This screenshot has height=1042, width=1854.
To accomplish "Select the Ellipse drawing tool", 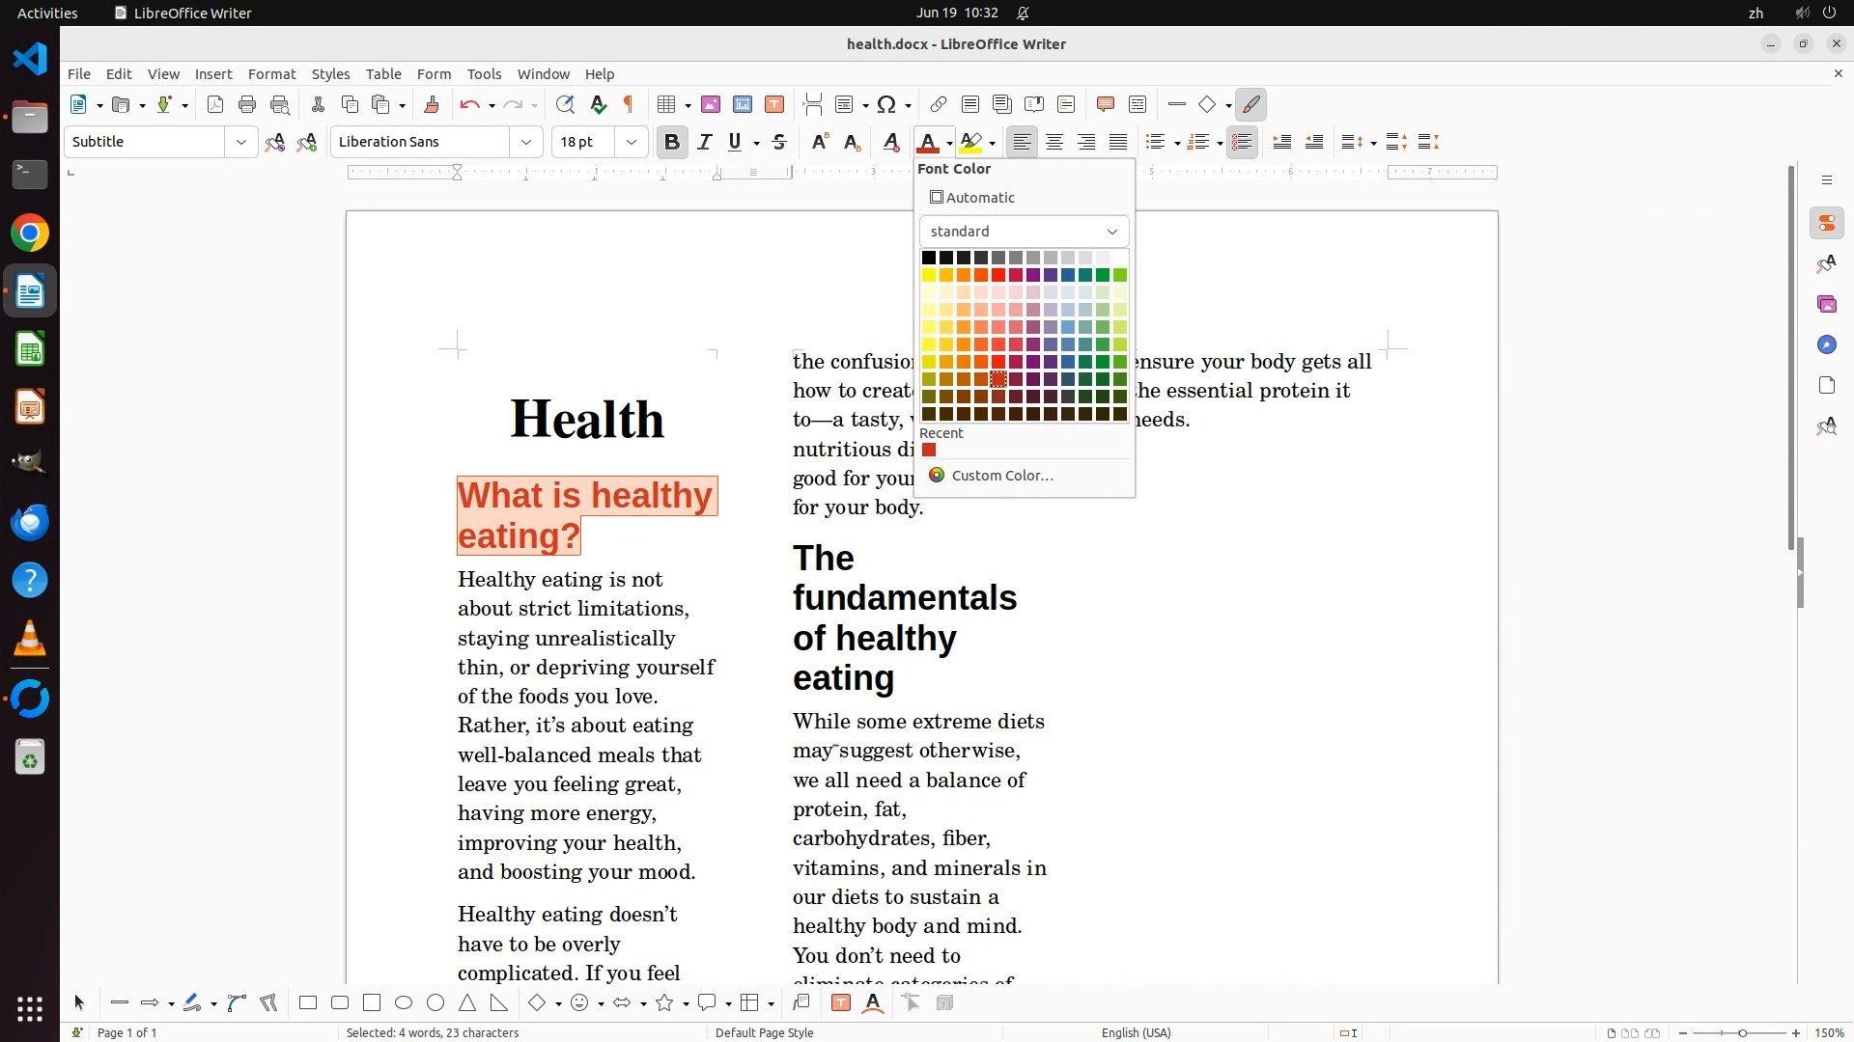I will pyautogui.click(x=404, y=1003).
